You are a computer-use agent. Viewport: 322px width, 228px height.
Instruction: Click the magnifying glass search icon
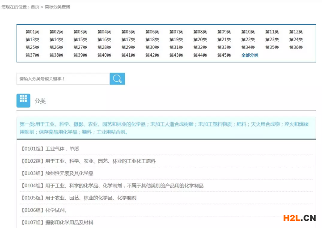coord(117,79)
